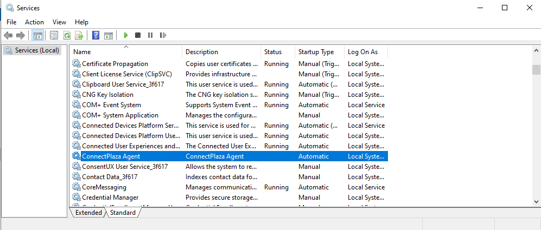Viewport: 541px width, 230px height.
Task: Click the vertical scrollbar thumb
Action: point(536,70)
